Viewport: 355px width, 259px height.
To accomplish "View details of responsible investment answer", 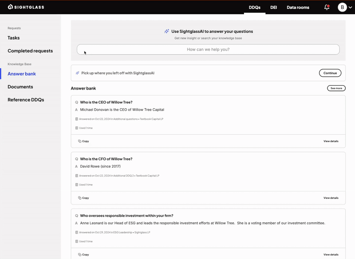I will (x=331, y=255).
